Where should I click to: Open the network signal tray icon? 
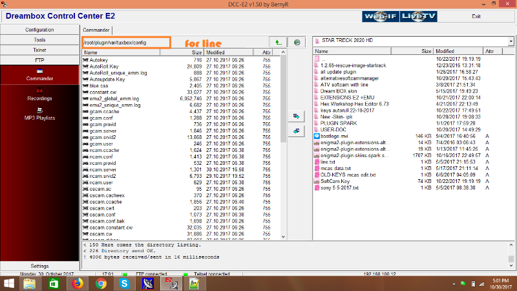[481, 284]
